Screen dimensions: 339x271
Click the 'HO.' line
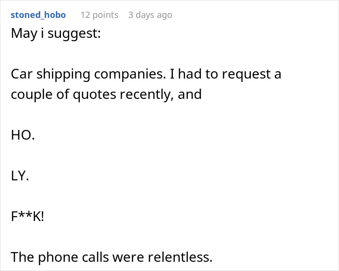pos(23,135)
